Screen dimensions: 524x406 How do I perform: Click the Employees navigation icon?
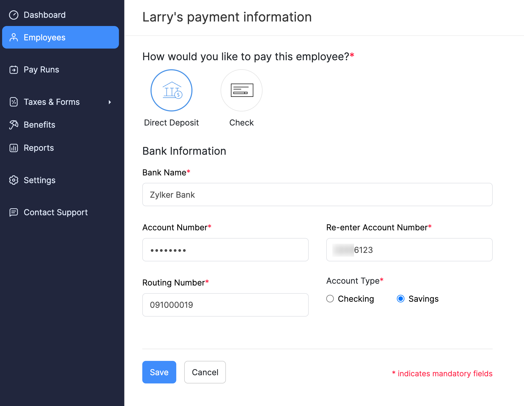click(14, 37)
